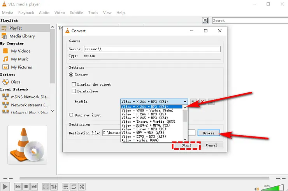This screenshot has height=191, width=288.
Task: Open extended settings equalizer icon
Action: click(54, 187)
